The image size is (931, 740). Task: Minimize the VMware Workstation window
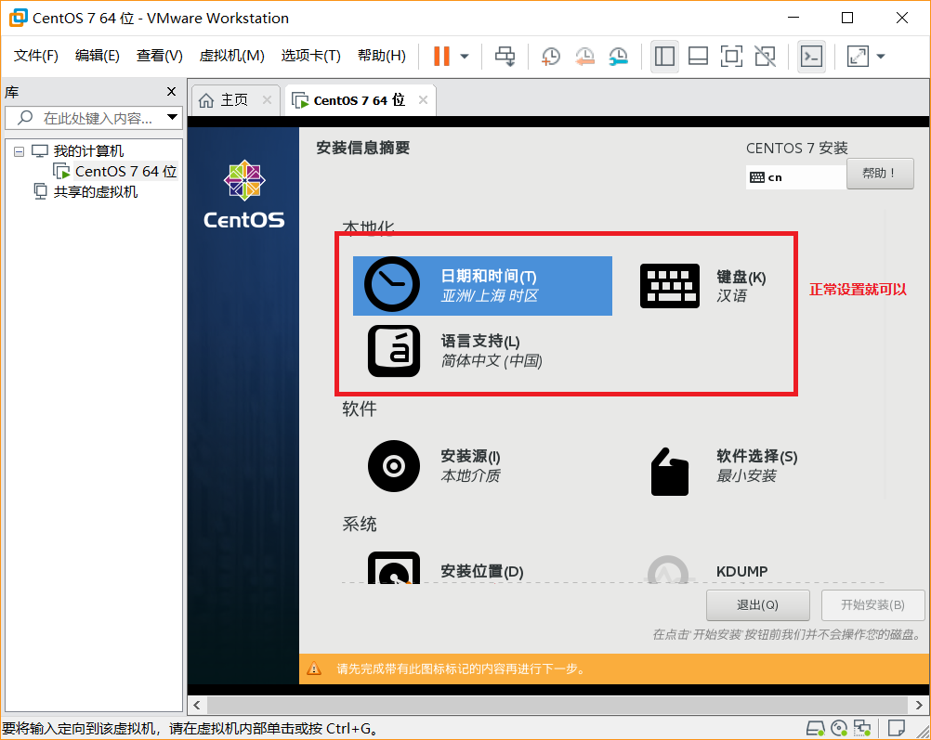click(x=793, y=18)
